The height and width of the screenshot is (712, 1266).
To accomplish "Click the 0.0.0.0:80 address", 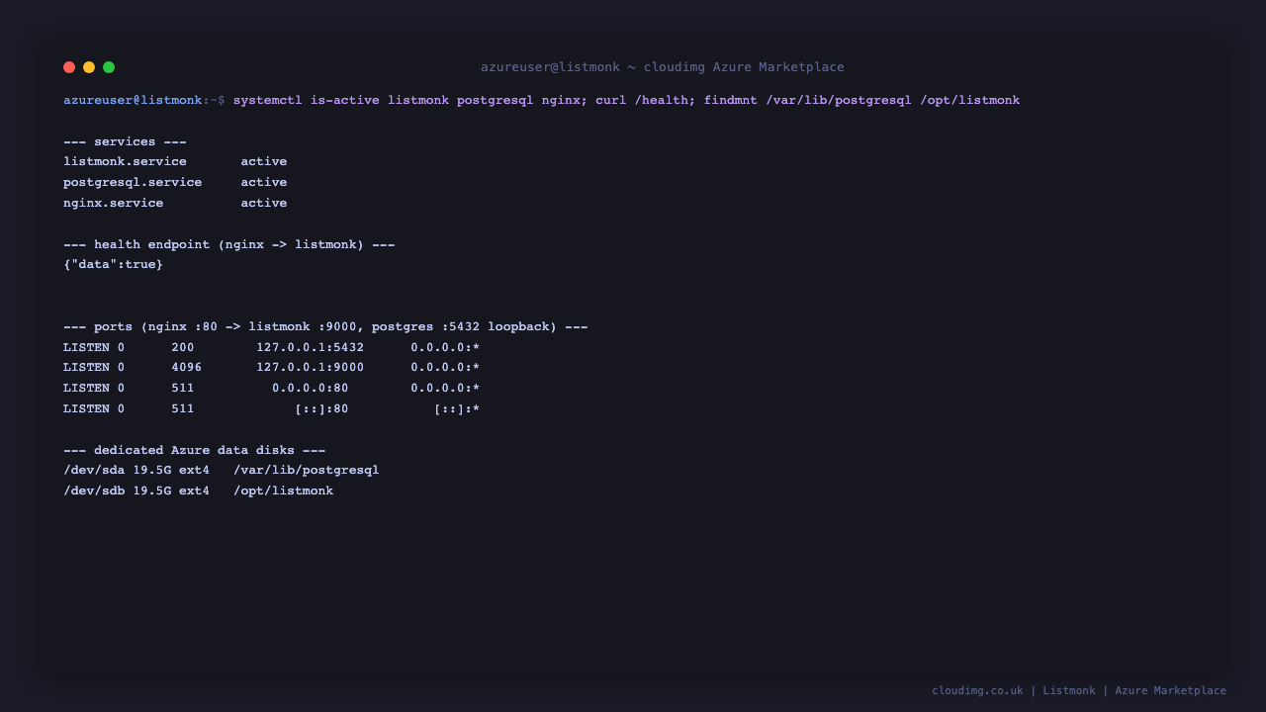I will click(311, 389).
